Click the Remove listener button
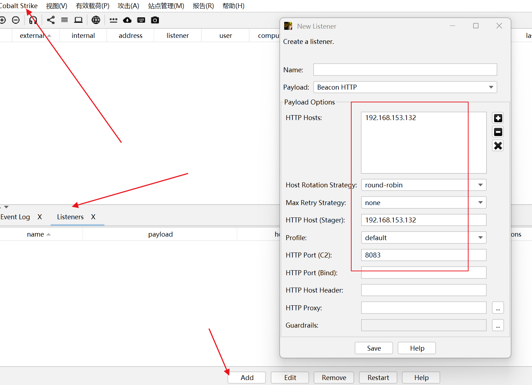 point(334,378)
